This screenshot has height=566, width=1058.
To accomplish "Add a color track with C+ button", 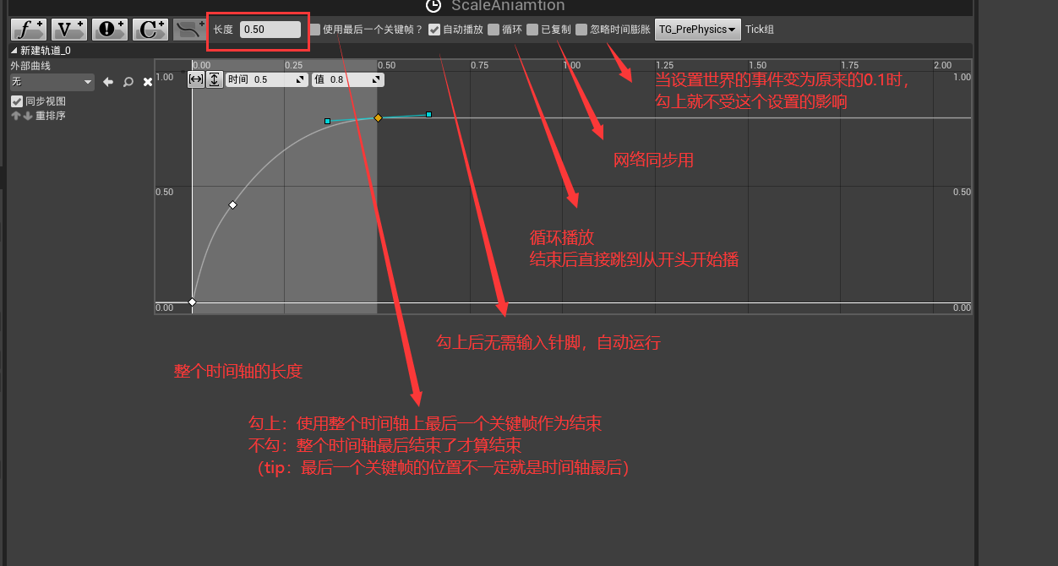I will [150, 30].
